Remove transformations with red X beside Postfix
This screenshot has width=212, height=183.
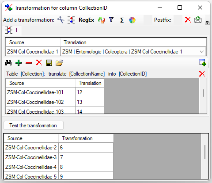coord(188,19)
